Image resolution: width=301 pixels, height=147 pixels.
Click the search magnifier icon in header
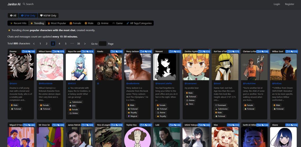pos(24,4)
